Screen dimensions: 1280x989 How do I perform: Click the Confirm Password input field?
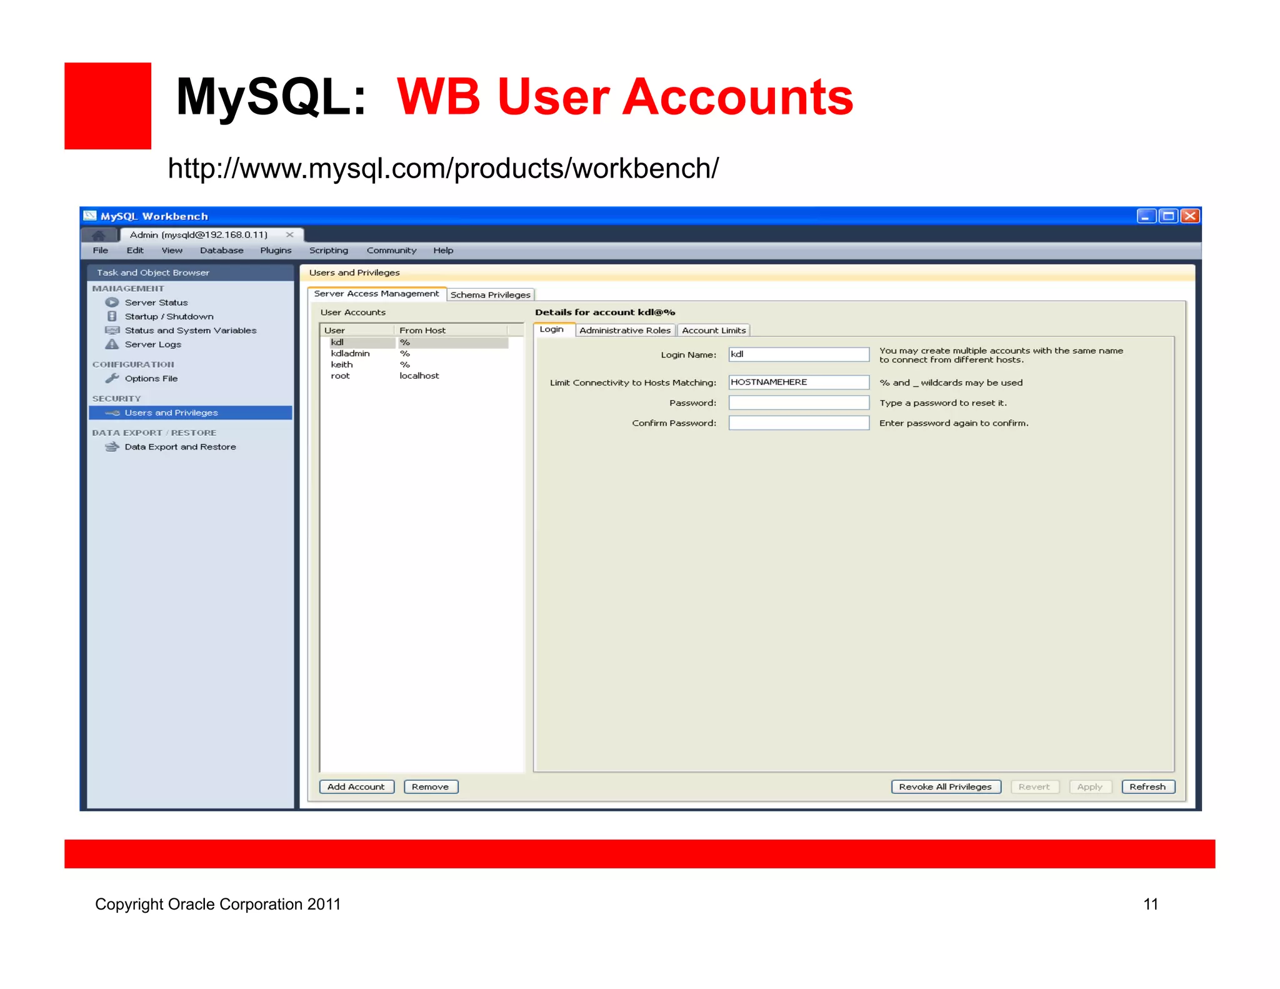tap(799, 423)
